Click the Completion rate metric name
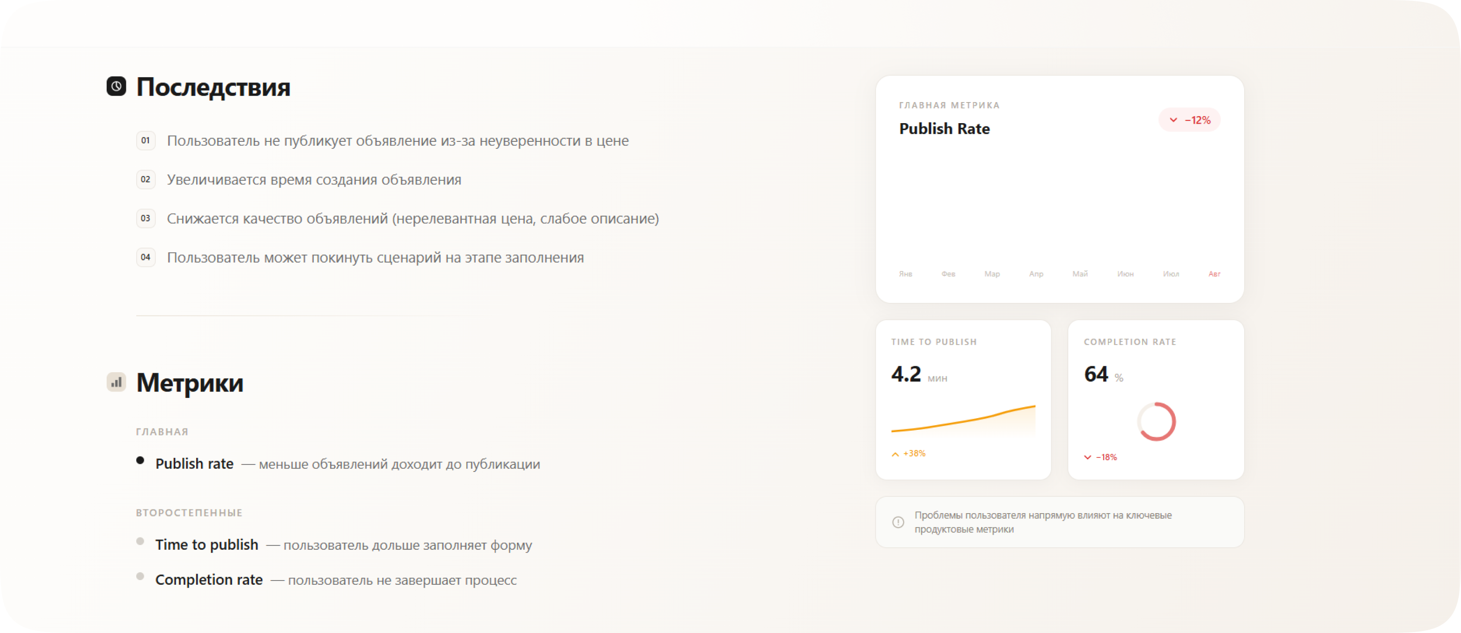The height and width of the screenshot is (633, 1461). [209, 580]
